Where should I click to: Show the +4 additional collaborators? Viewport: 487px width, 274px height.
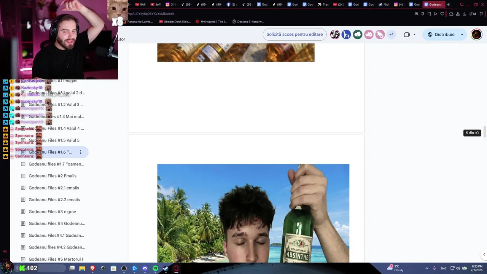pyautogui.click(x=391, y=35)
